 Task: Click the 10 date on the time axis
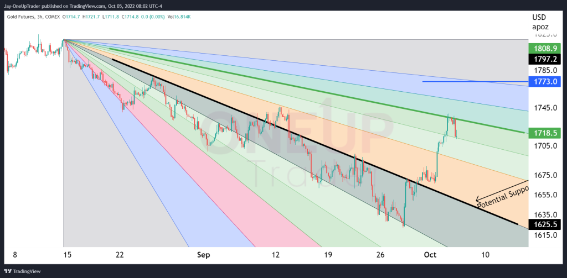485,255
